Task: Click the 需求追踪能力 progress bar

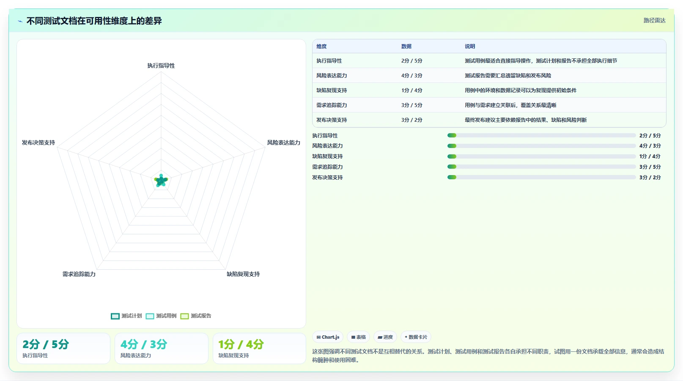Action: (x=541, y=167)
